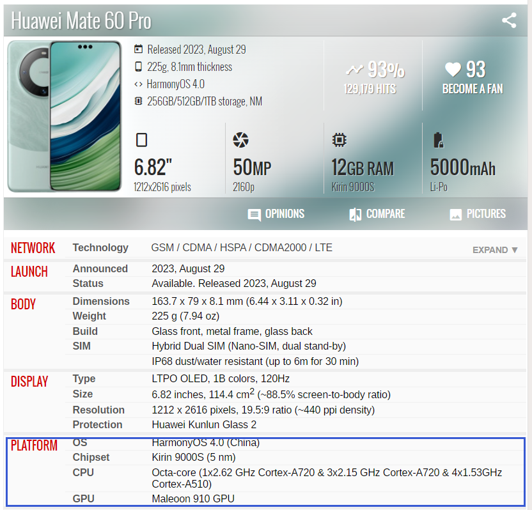
Task: Click the 129,179 hits popularity counter
Action: (370, 89)
